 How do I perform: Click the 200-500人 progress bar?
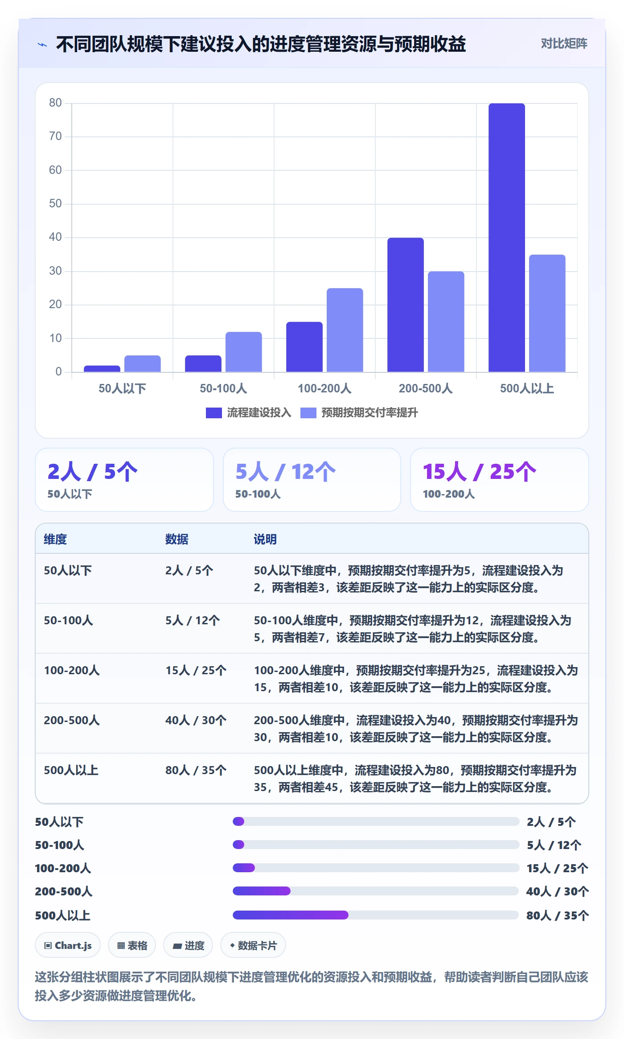[x=376, y=891]
